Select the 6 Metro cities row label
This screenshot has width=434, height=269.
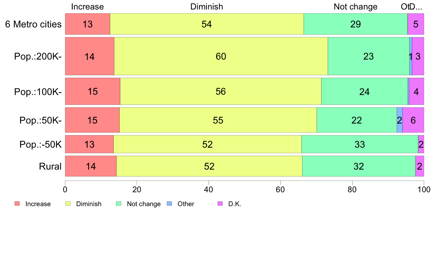33,24
